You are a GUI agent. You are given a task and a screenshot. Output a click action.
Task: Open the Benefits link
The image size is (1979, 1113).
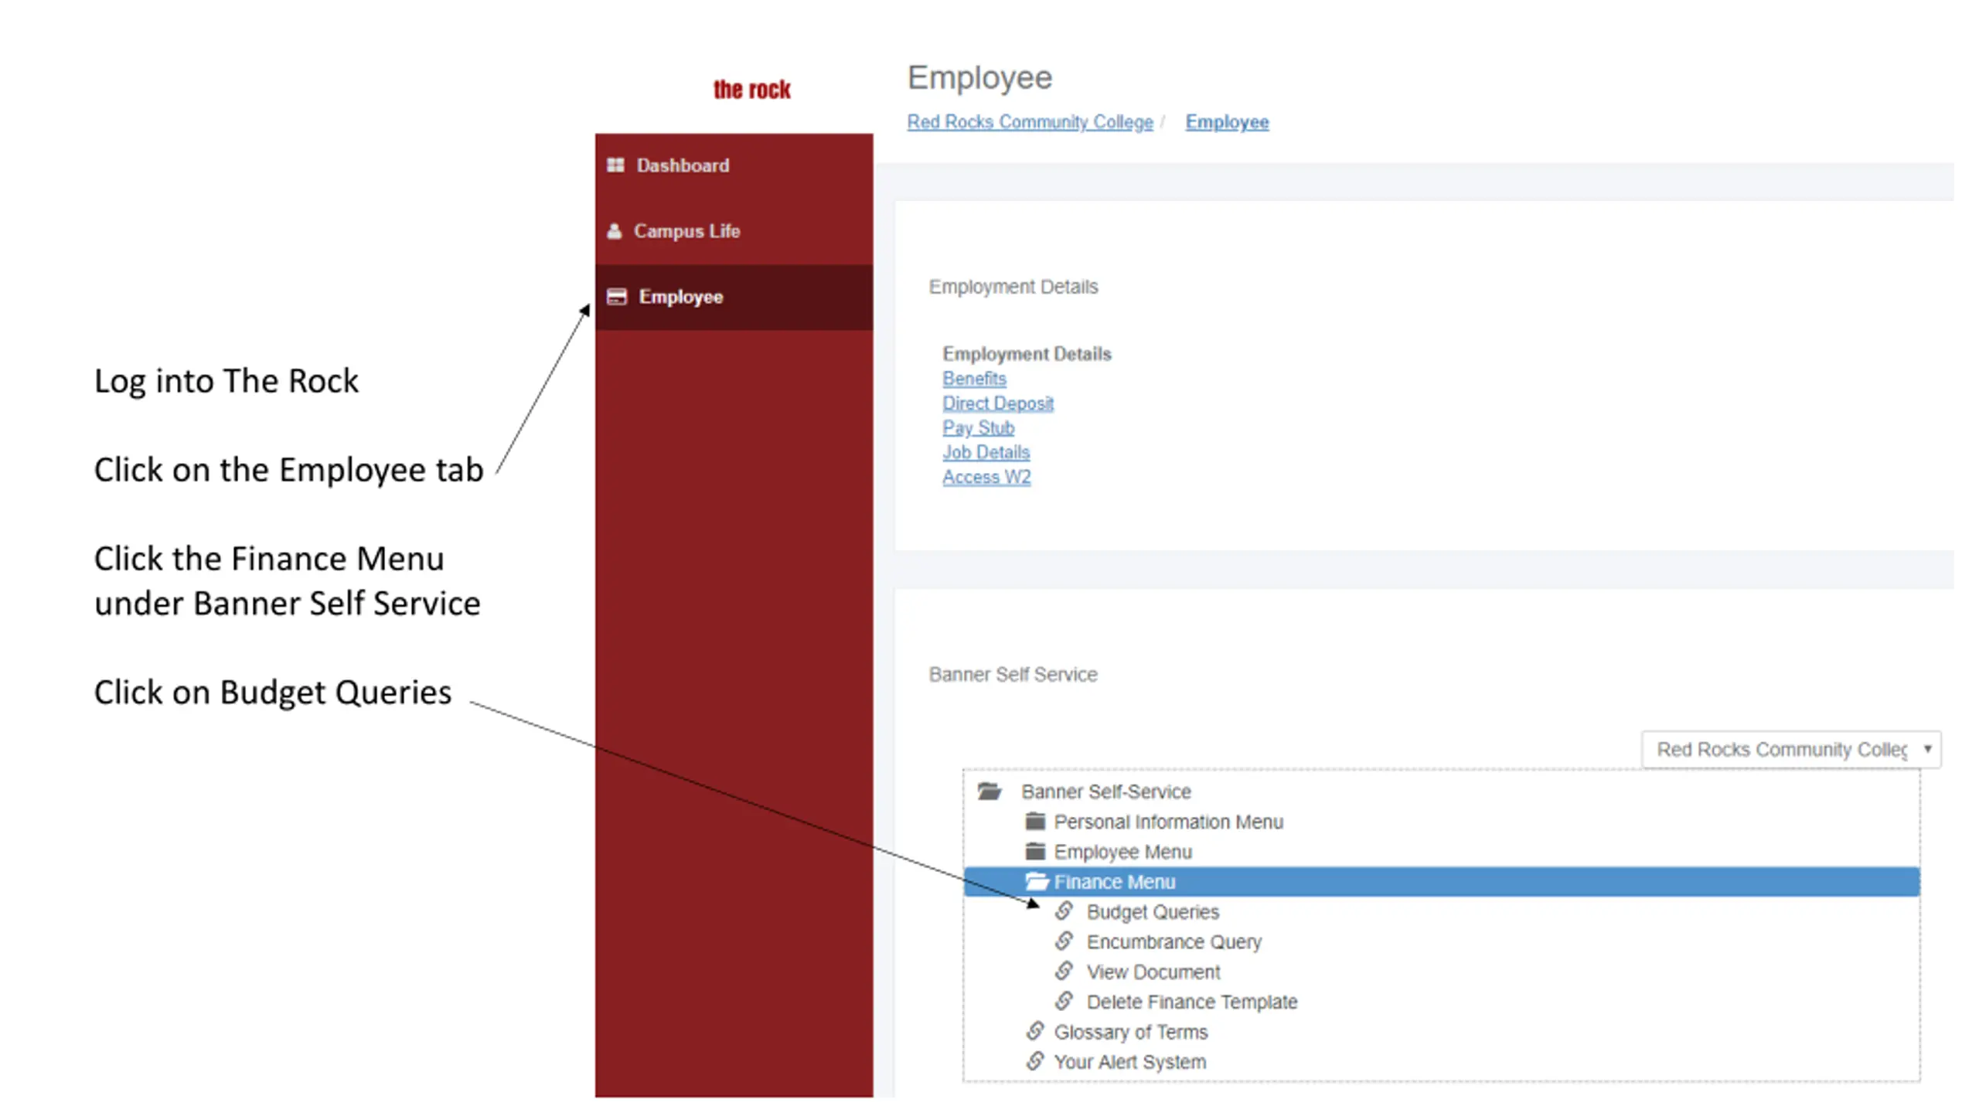[x=974, y=379]
